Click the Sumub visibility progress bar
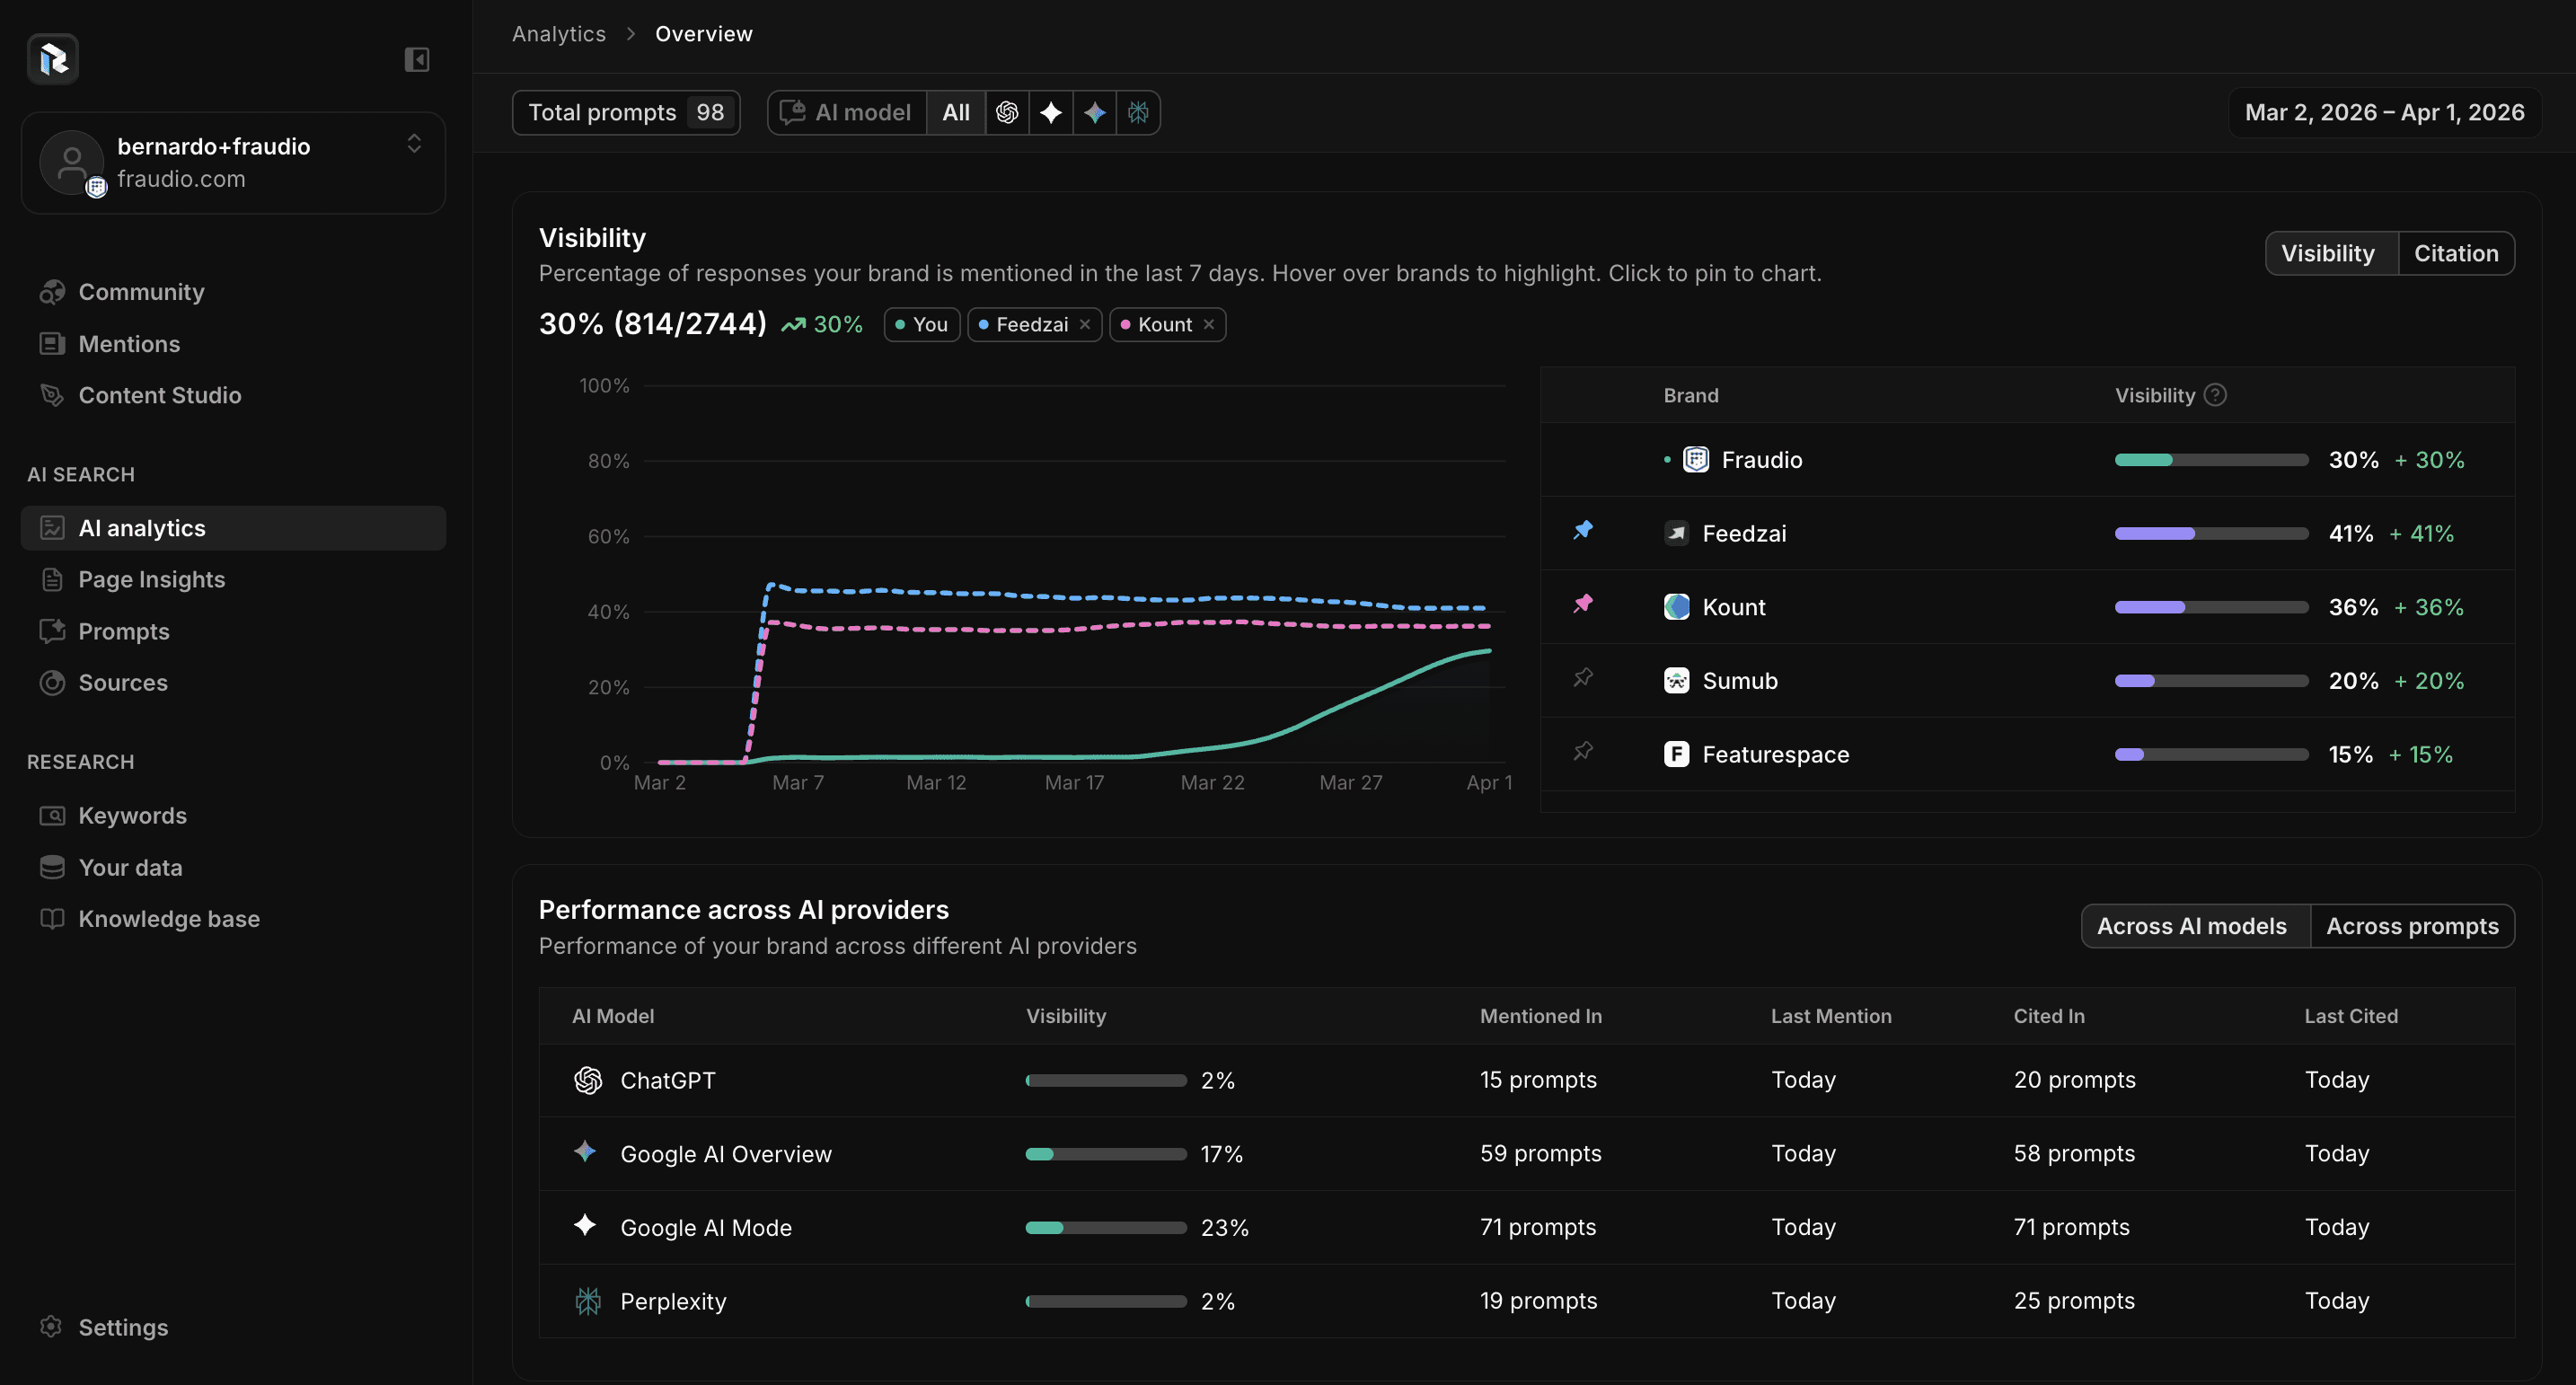2576x1385 pixels. 2211,681
